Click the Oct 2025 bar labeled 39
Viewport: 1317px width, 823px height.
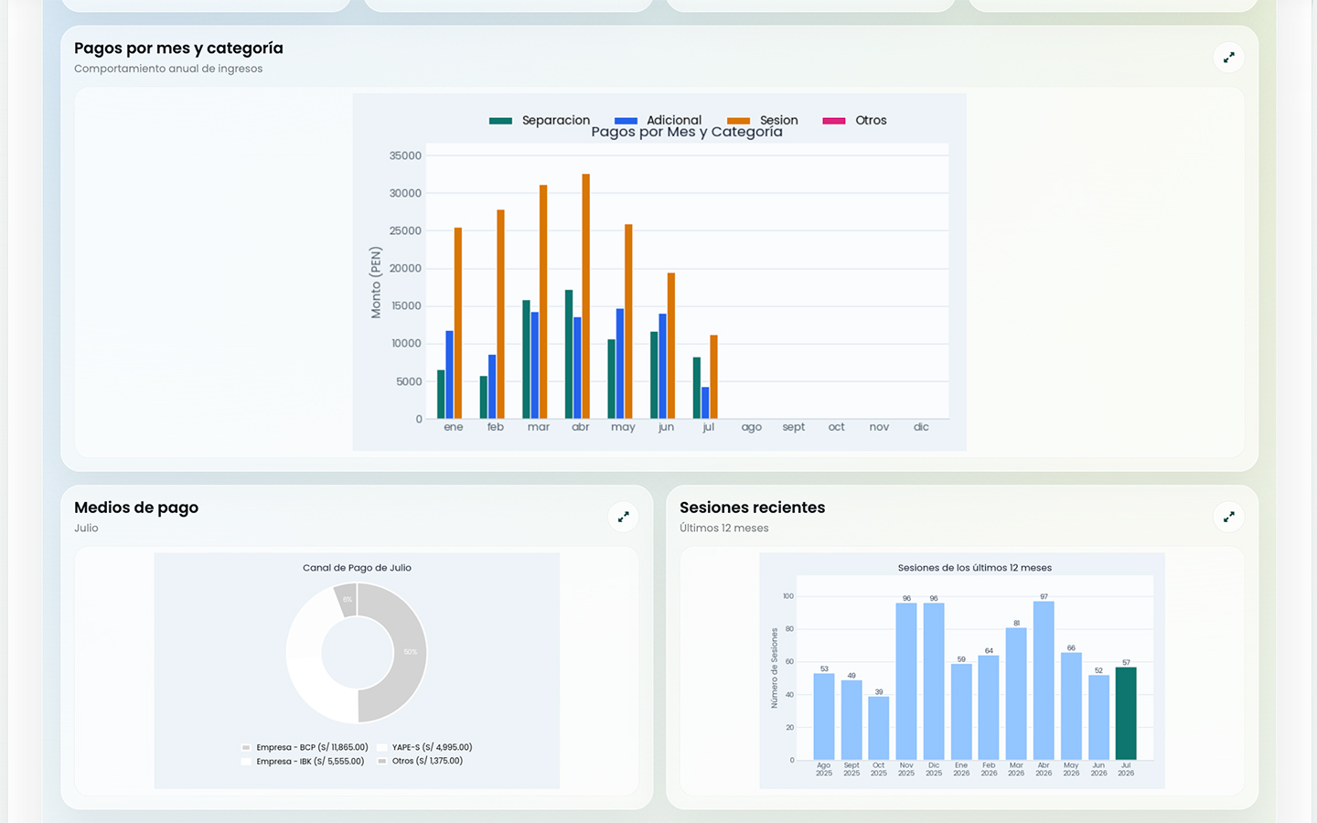tap(879, 728)
